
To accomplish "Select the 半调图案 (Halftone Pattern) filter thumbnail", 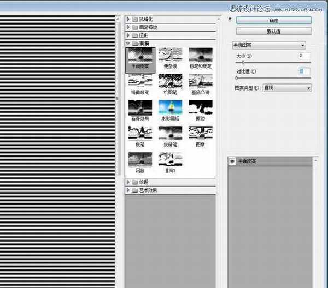I will [139, 56].
